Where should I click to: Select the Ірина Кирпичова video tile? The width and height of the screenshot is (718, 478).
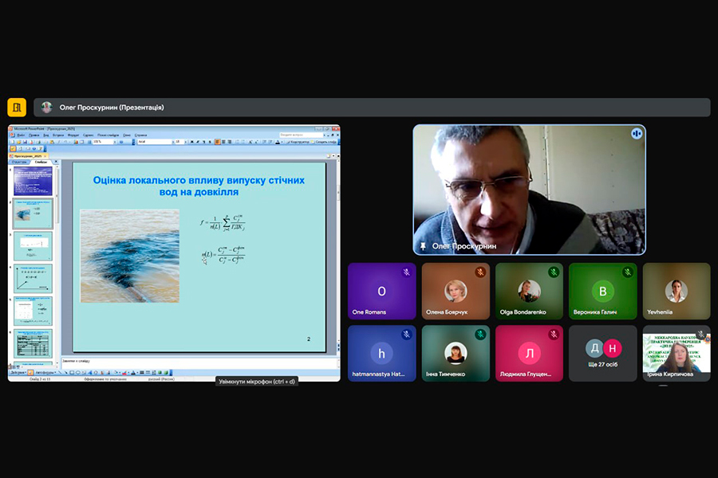coord(677,353)
